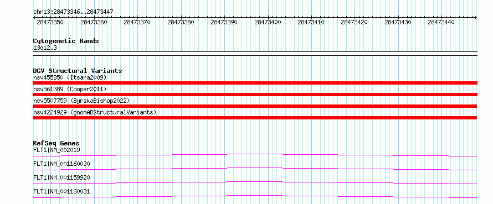493x204 pixels.
Task: Click the magenta line for FLT1|NM_001160031
Action: tap(255, 196)
